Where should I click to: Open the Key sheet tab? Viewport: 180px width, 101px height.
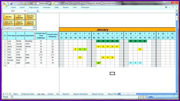click(58, 94)
